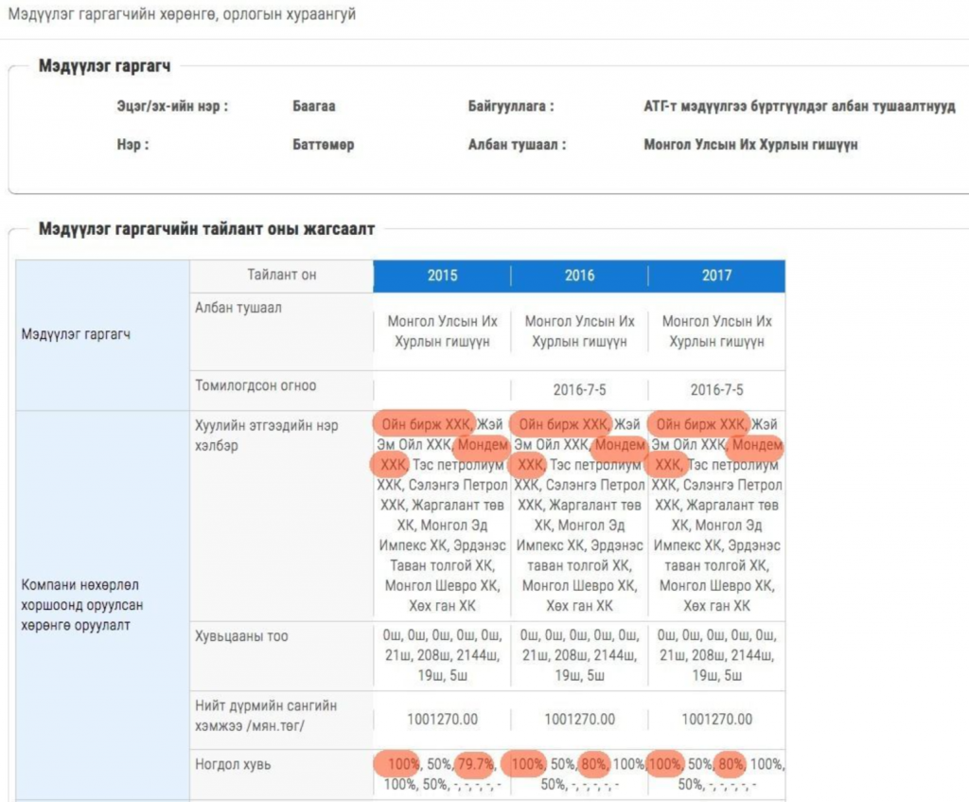
Task: Click the 'Тайлант он' header cell
Action: [281, 276]
